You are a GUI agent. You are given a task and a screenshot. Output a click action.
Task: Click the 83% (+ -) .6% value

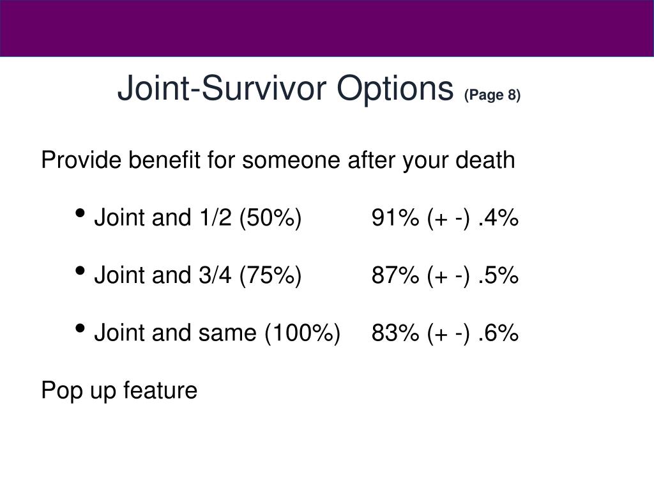[x=445, y=333]
